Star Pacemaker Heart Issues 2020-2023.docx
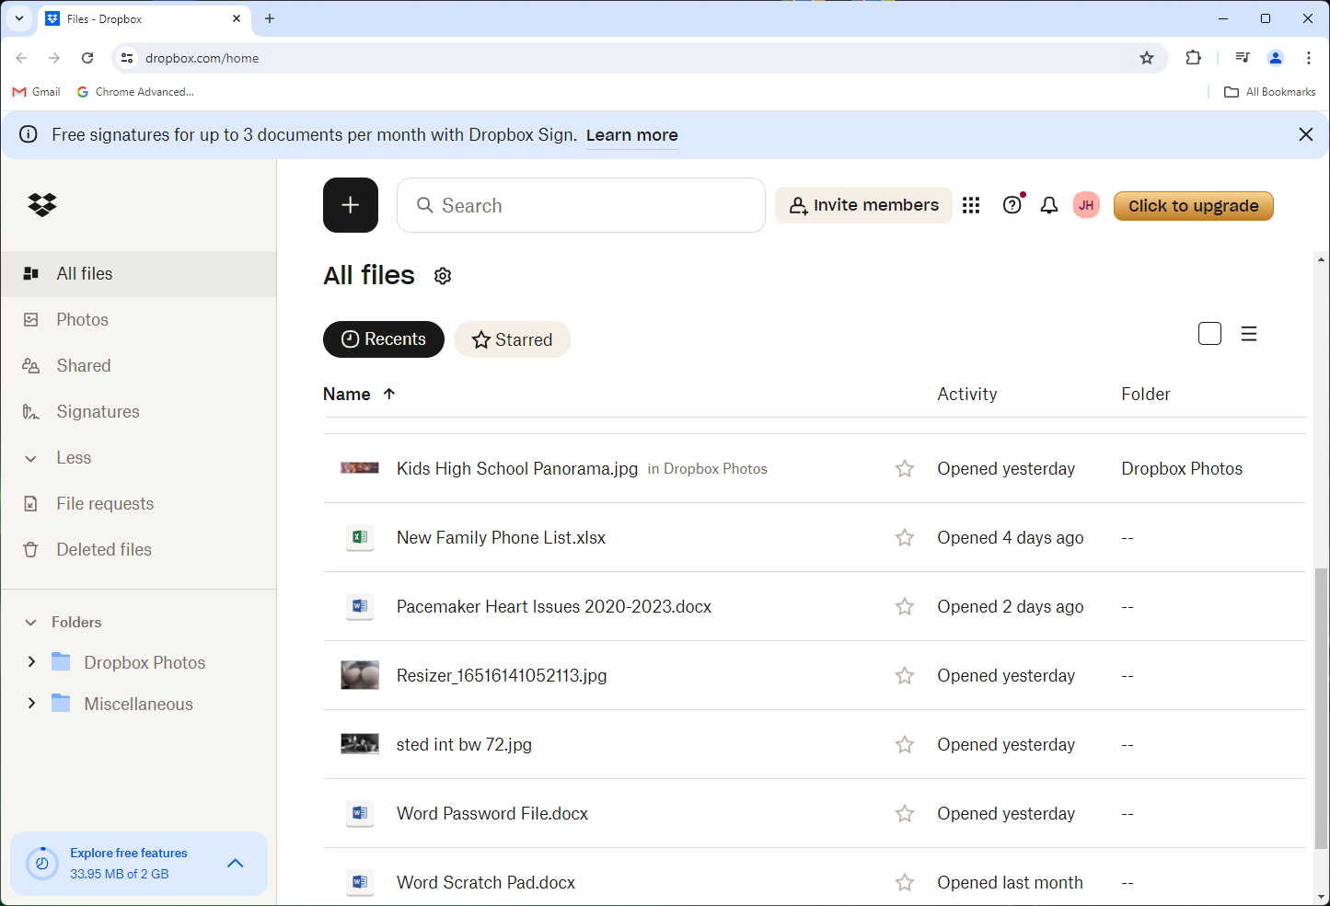 905,606
